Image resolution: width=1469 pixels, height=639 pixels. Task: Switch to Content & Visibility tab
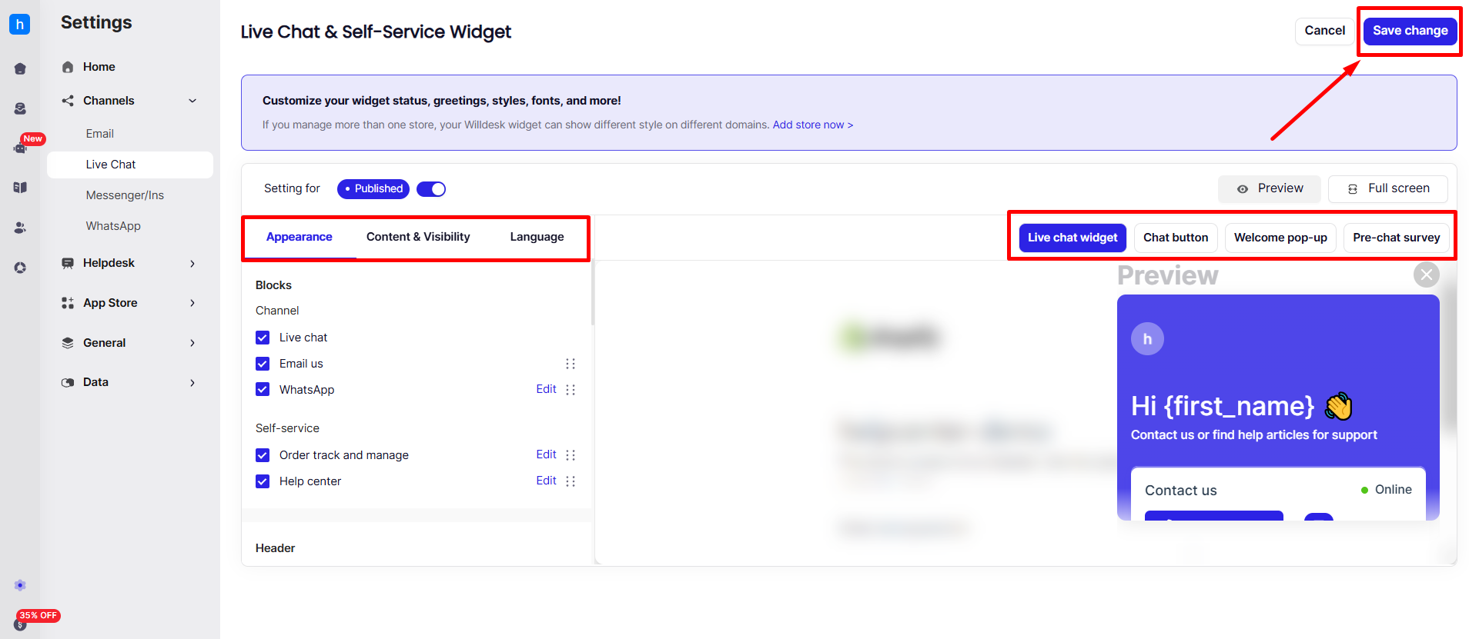418,237
